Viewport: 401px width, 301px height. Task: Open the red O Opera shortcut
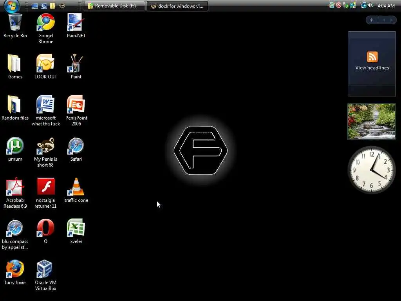tap(45, 232)
